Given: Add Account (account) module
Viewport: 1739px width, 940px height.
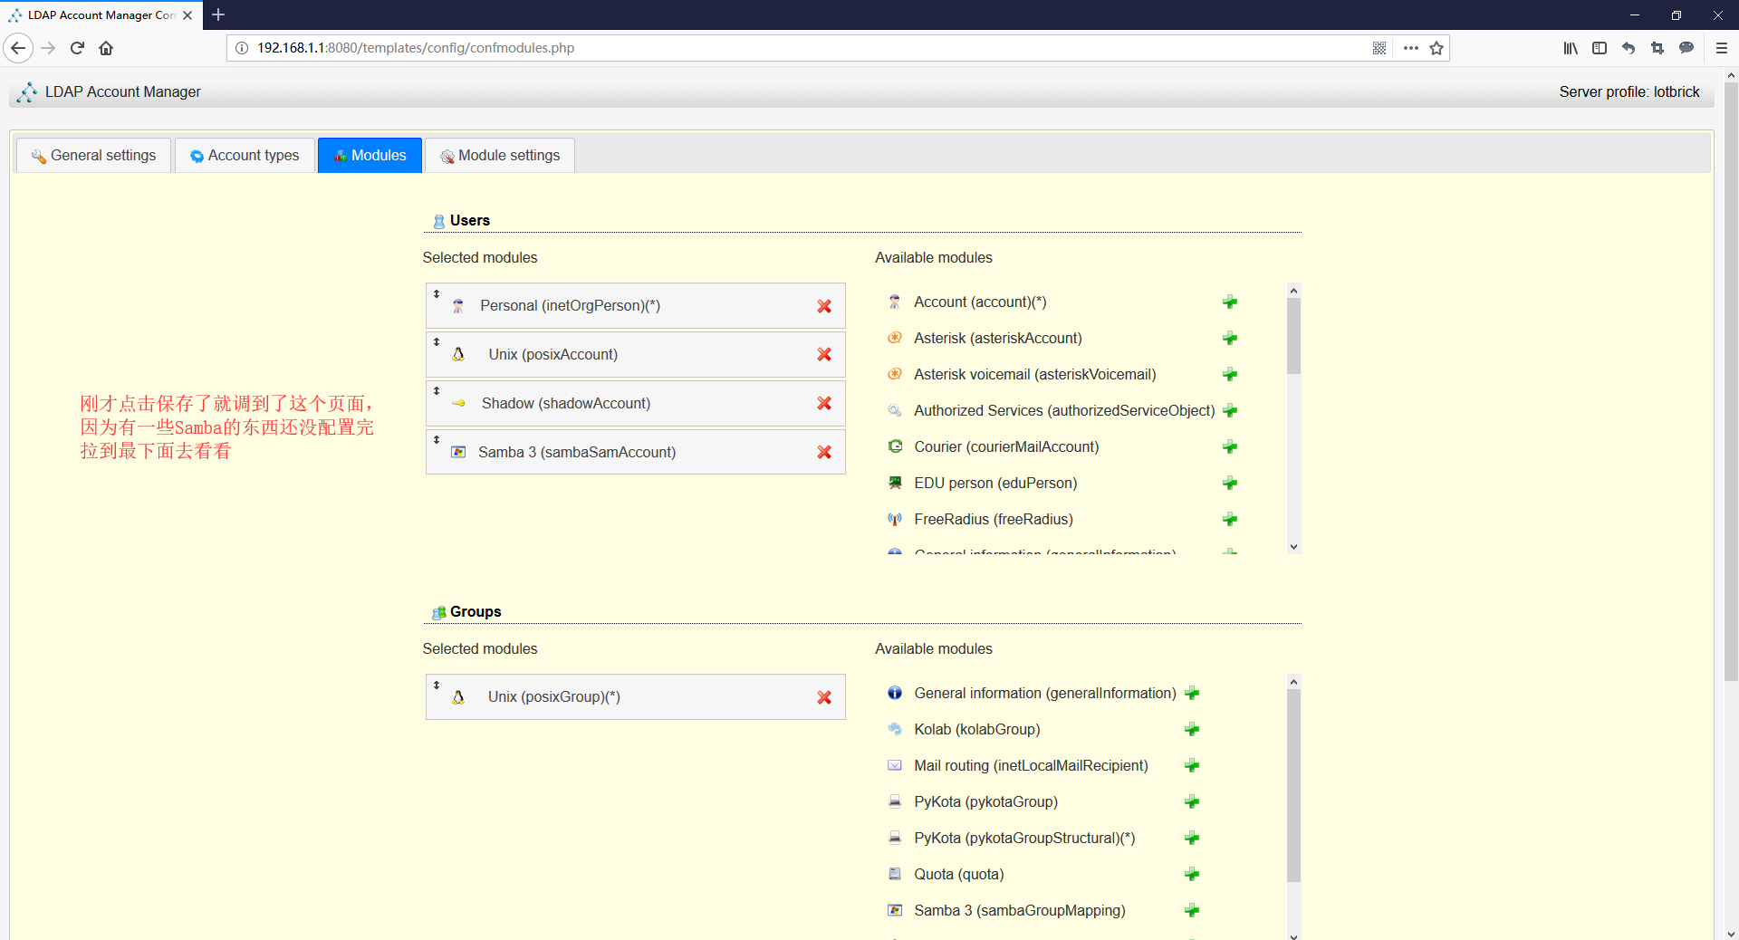Looking at the screenshot, I should tap(1230, 302).
